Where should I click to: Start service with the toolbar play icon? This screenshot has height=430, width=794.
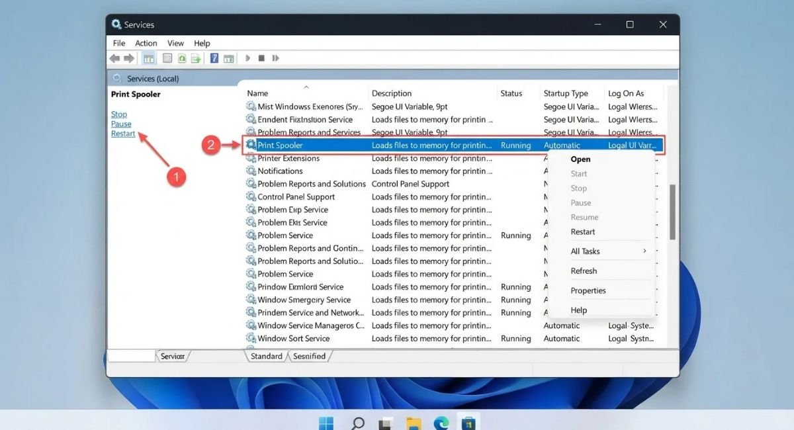(x=248, y=58)
